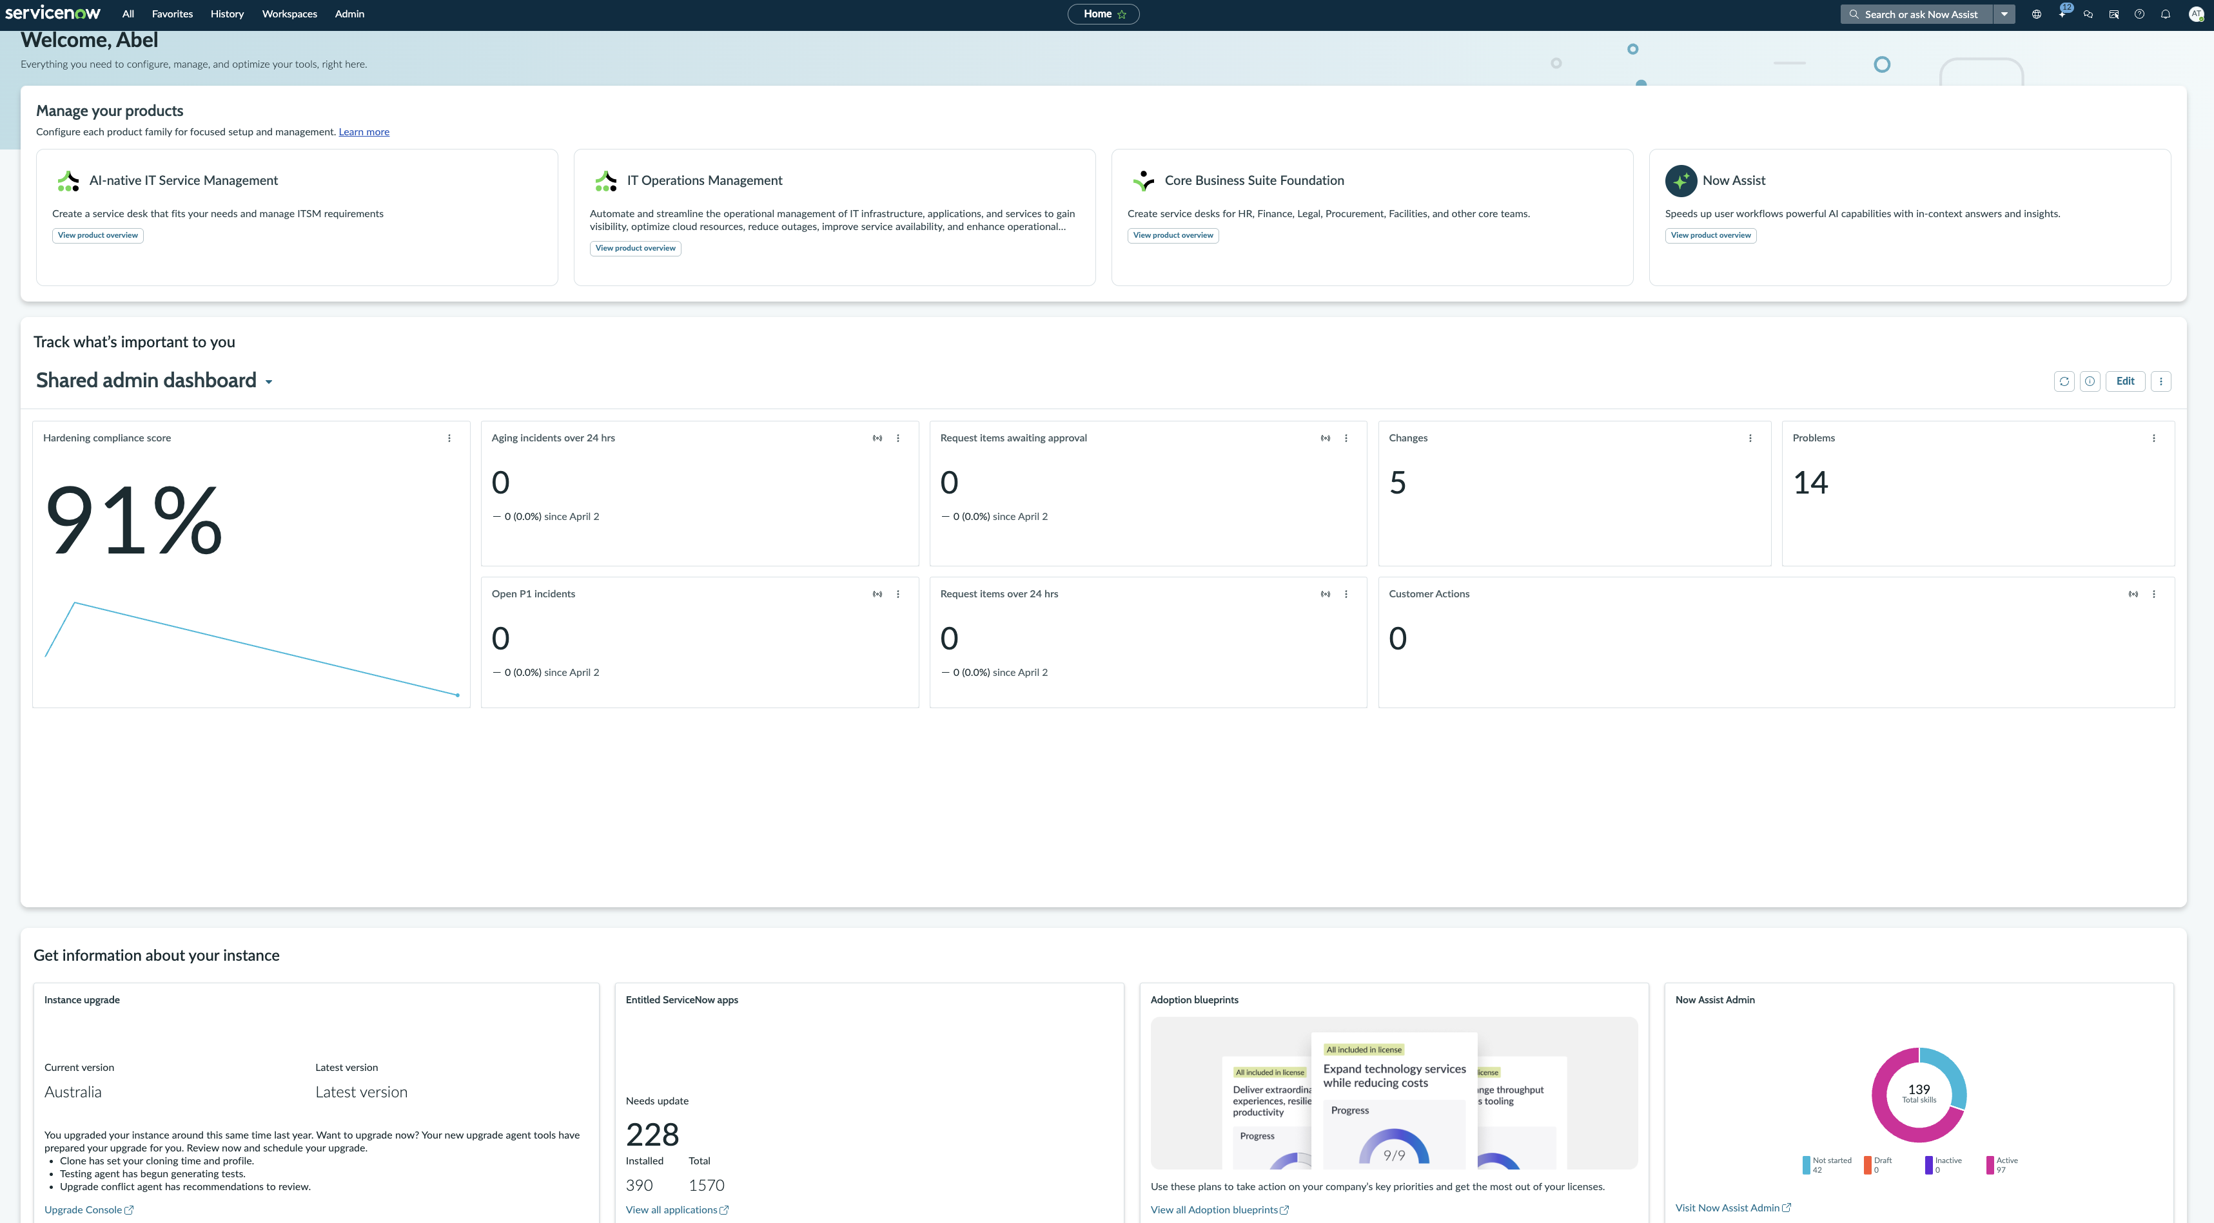Click the 139 Total skills donut chart

[1918, 1094]
